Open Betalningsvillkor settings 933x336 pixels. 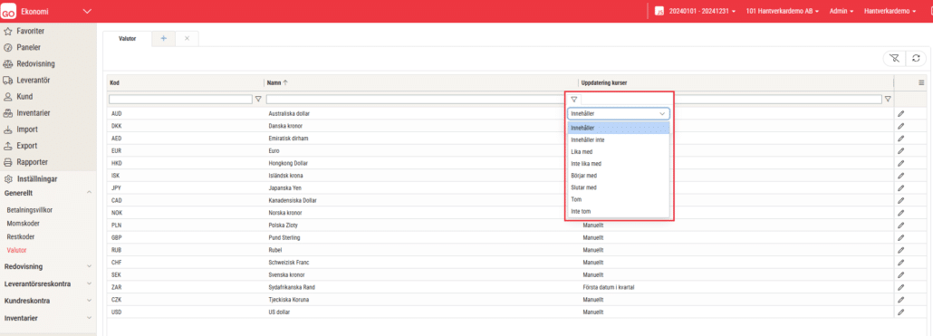pos(30,210)
